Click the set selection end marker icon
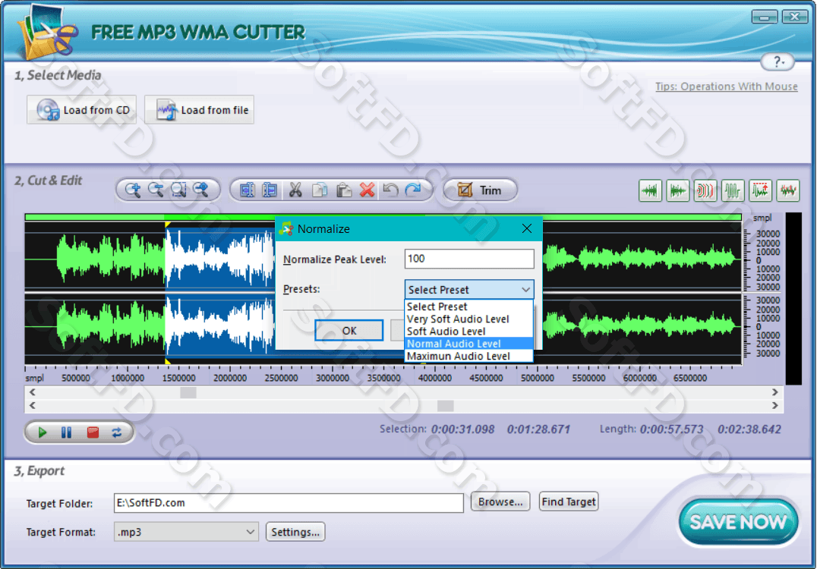817x569 pixels. point(270,190)
